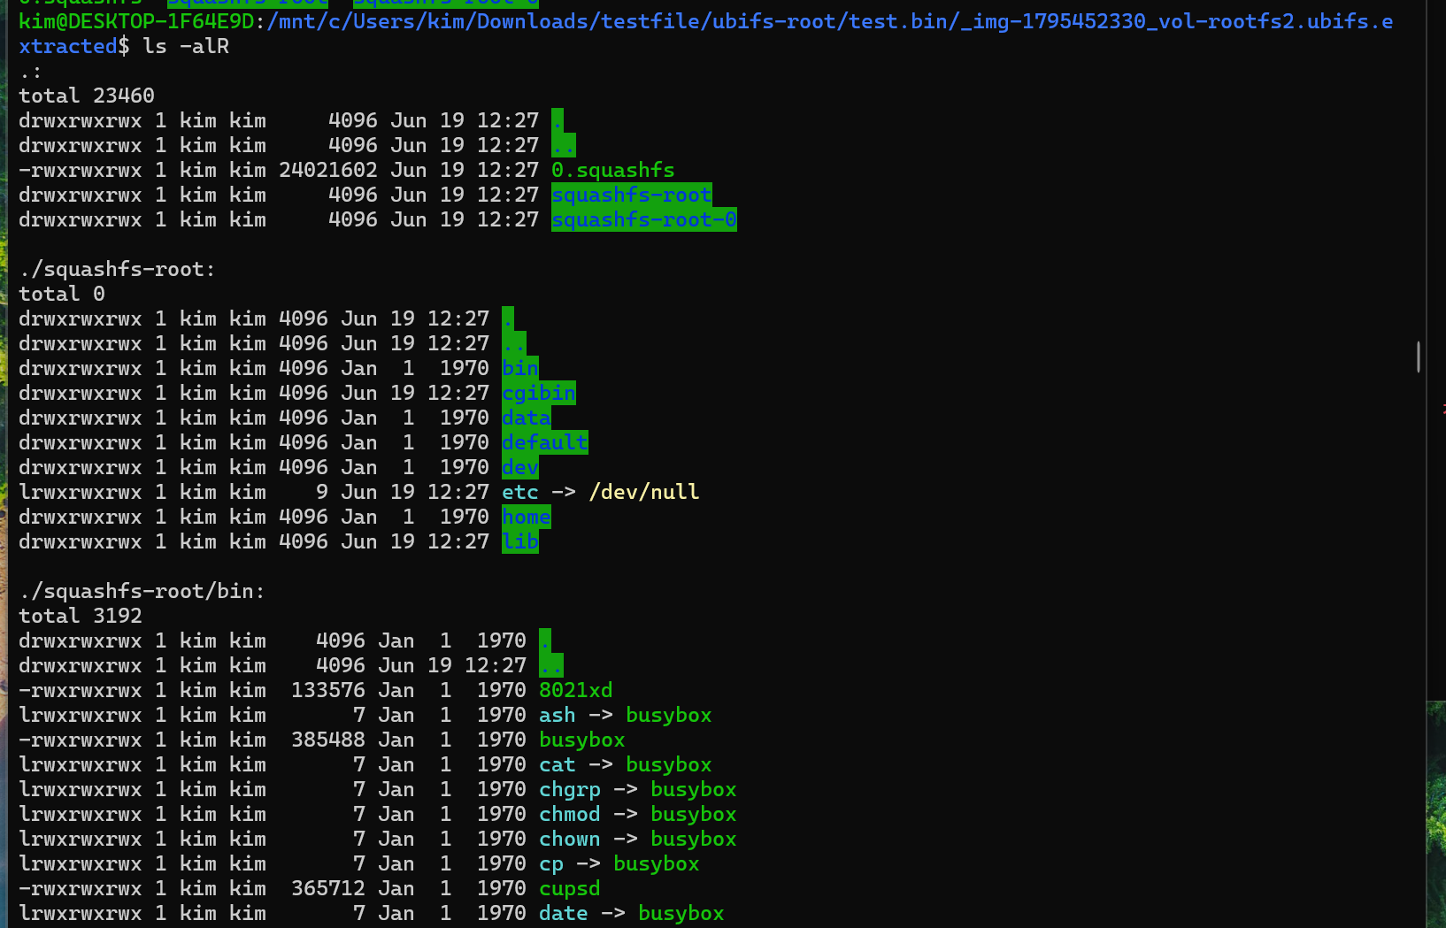1446x928 pixels.
Task: Click the ./squashfs-root/bin: section header
Action: point(142,591)
